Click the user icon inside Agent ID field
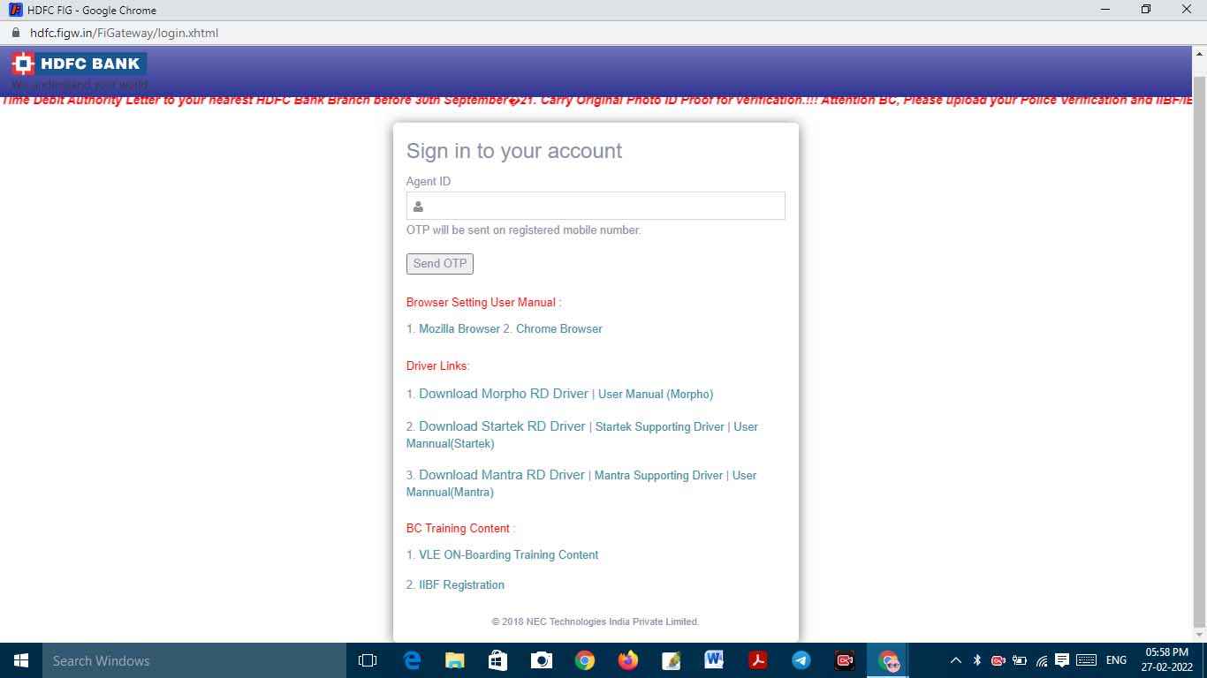The height and width of the screenshot is (678, 1207). click(x=418, y=207)
